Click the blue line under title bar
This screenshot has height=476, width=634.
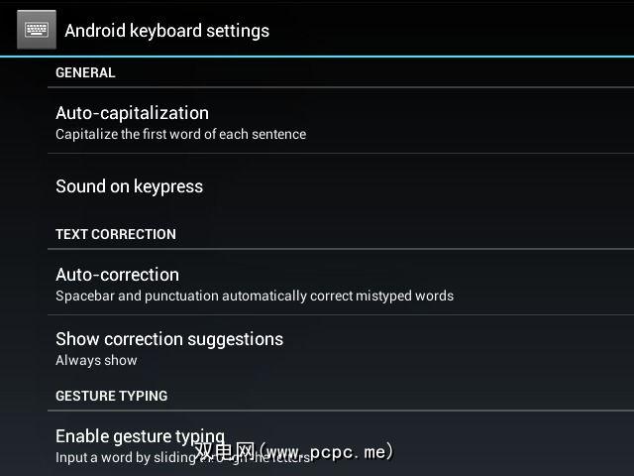point(317,57)
